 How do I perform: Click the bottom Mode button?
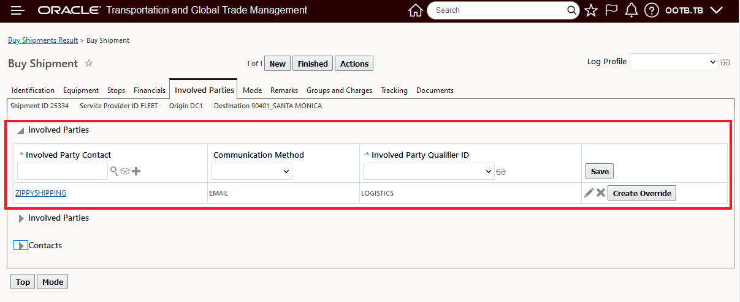click(x=53, y=282)
